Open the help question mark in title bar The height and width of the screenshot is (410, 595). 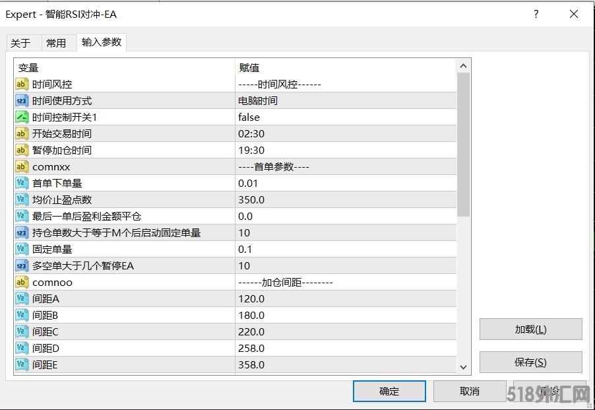click(536, 14)
